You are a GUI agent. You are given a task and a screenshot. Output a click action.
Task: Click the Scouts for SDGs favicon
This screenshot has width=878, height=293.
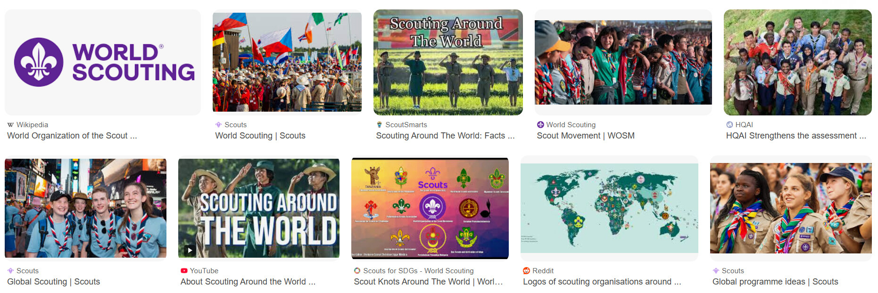[x=357, y=271]
